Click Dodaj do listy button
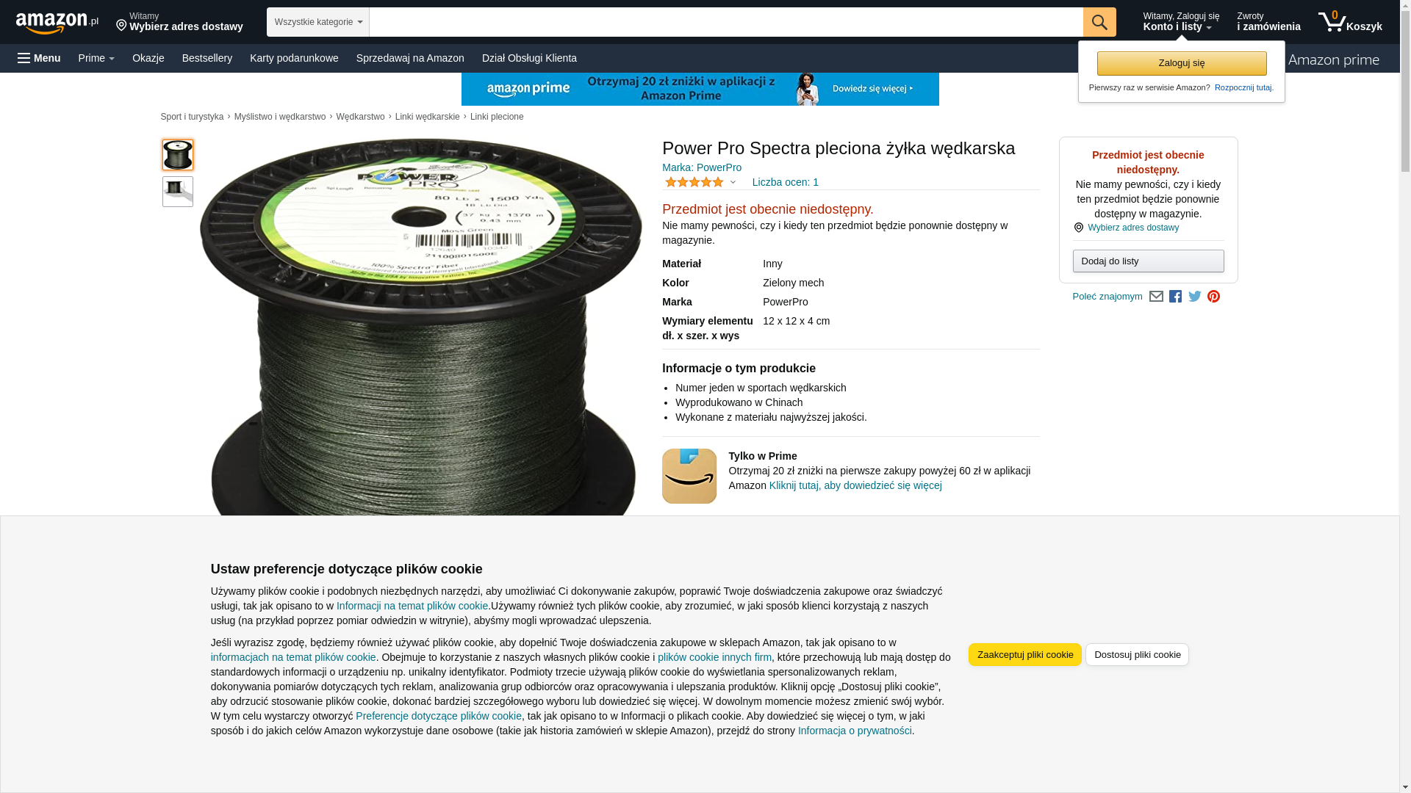1411x793 pixels. [x=1148, y=261]
